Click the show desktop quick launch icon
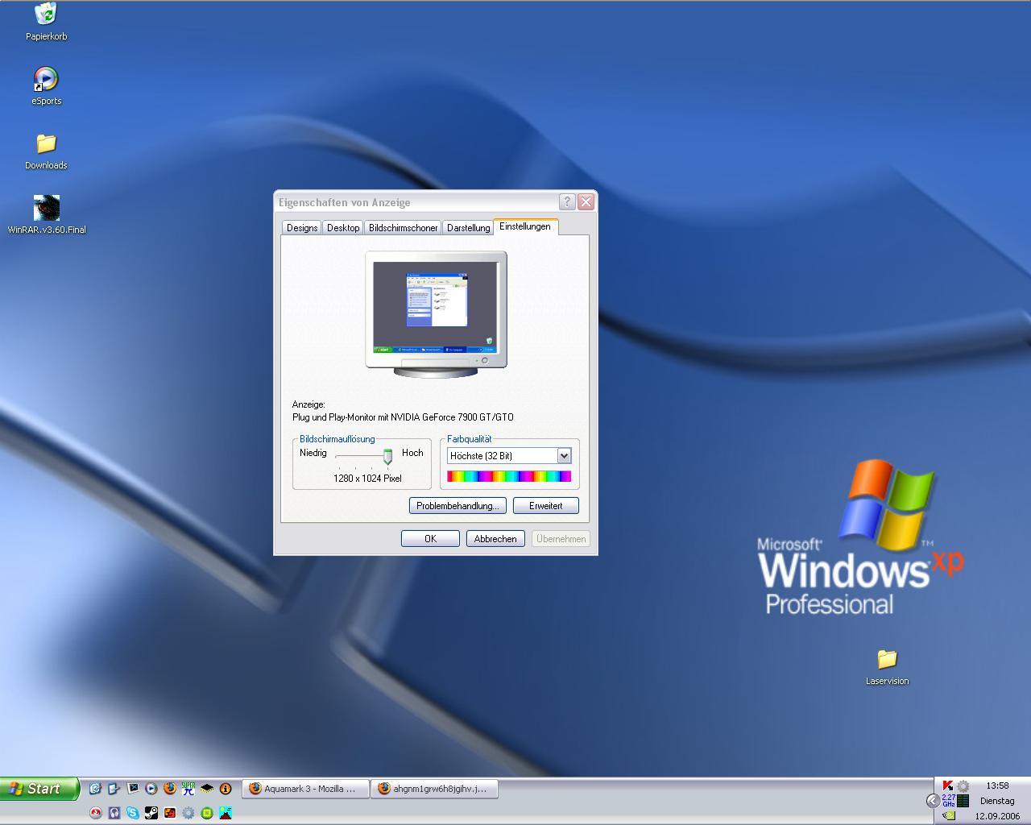1031x825 pixels. [x=114, y=788]
